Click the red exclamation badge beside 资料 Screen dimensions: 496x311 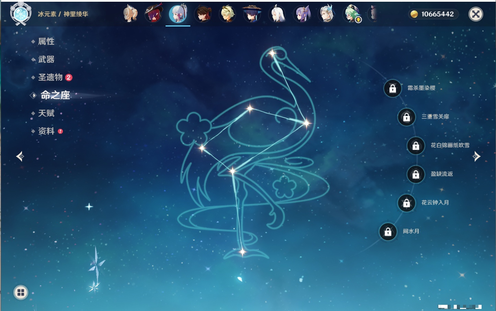60,131
